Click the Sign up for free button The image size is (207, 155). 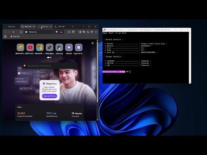pyautogui.click(x=49, y=96)
